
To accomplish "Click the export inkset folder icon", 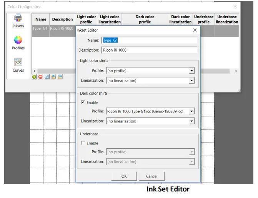I will tap(60, 77).
